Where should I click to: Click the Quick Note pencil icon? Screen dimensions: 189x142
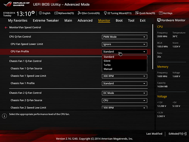point(137,13)
